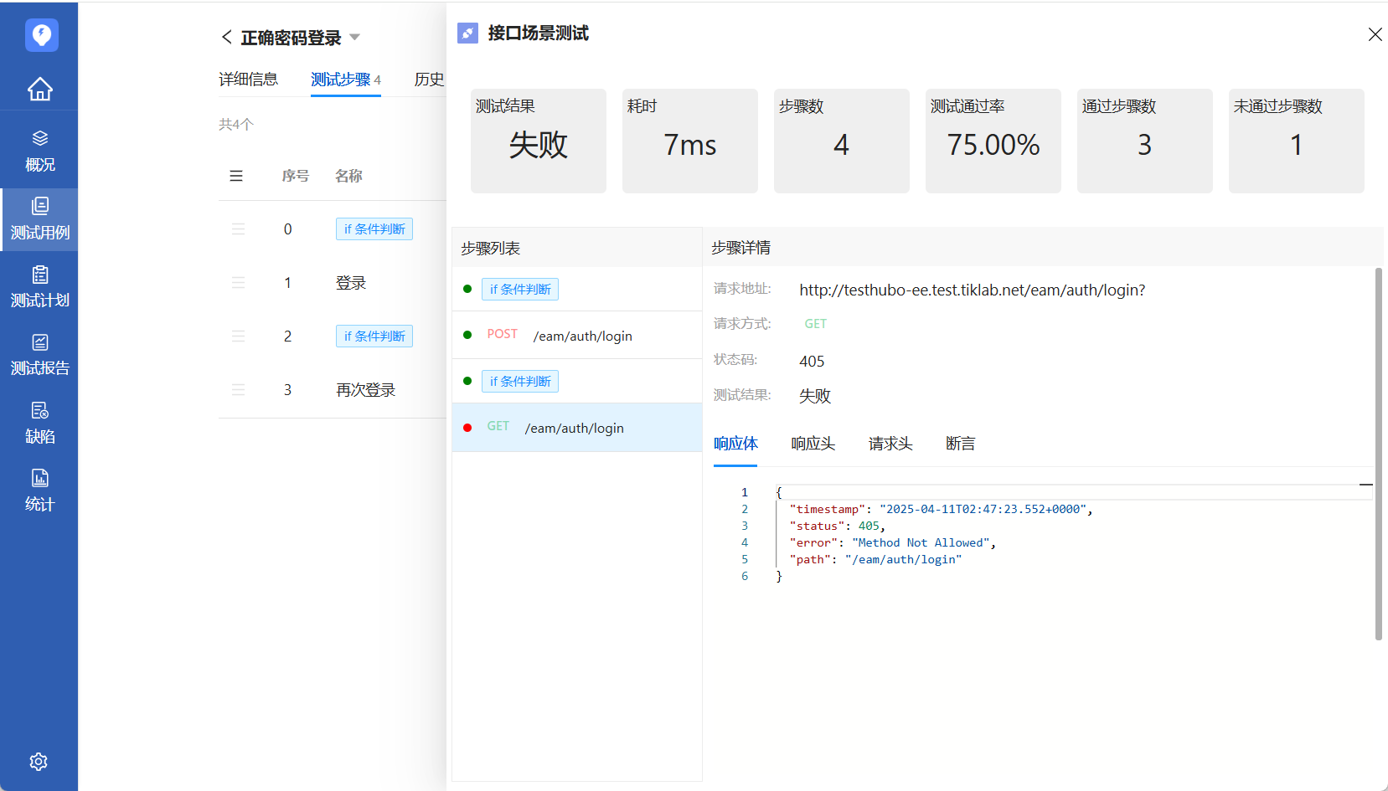
Task: Click the 登录 step name
Action: [351, 283]
